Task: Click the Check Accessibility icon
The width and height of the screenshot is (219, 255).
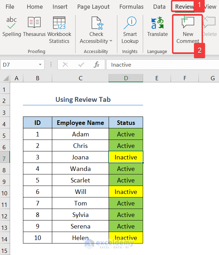Action: point(96,23)
